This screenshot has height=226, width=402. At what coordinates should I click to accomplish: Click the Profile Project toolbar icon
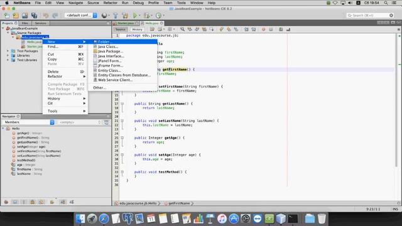click(158, 16)
